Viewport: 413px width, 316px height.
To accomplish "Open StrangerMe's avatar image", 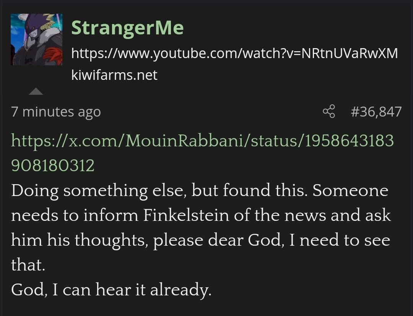I will pyautogui.click(x=36, y=40).
